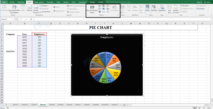
Task: Insert a Column or Bar chart
Action: click(x=100, y=6)
